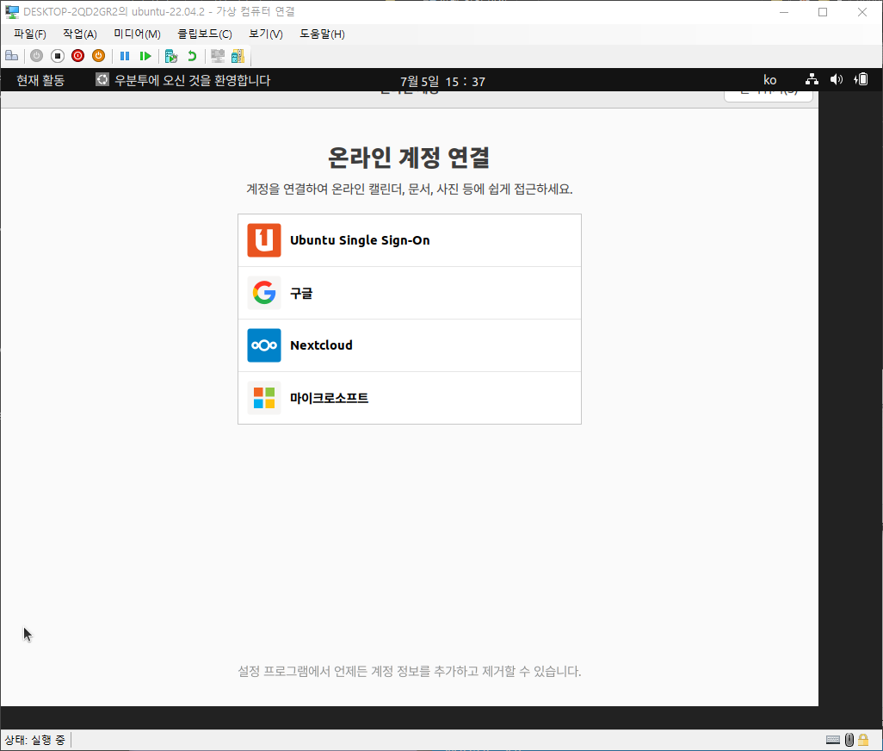This screenshot has width=883, height=751.
Task: Click the blue Nextcloud logo
Action: [264, 345]
